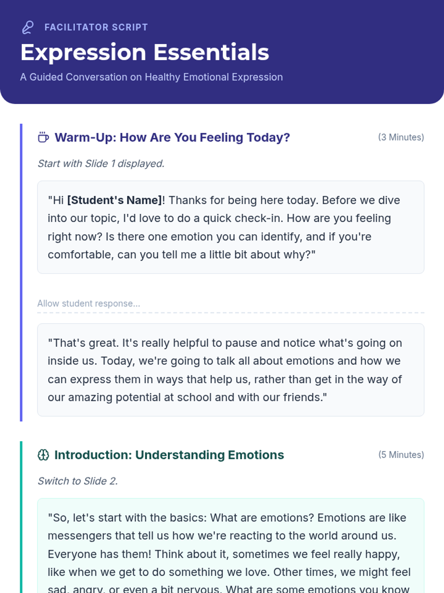The image size is (444, 593).
Task: Click the Guided Conversation subtitle text
Action: click(x=151, y=77)
